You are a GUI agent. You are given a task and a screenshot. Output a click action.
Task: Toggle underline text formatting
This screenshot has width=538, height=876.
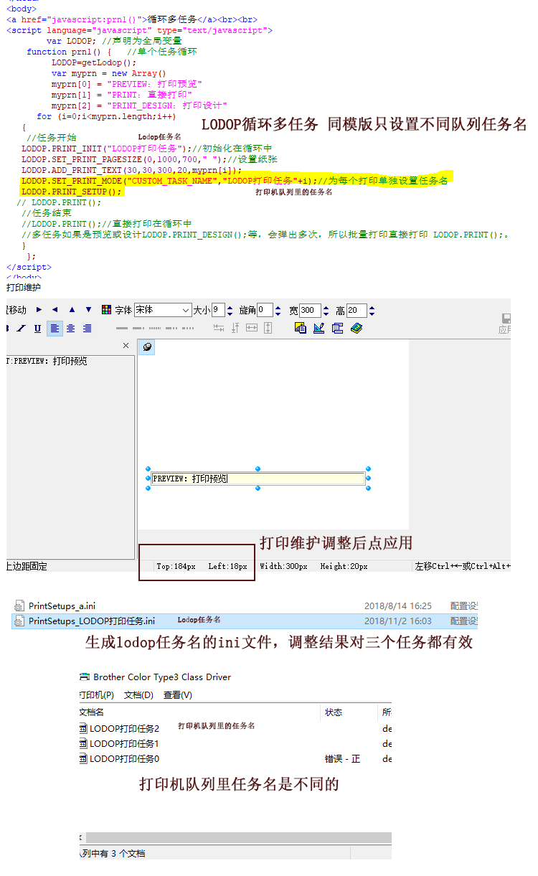(37, 329)
